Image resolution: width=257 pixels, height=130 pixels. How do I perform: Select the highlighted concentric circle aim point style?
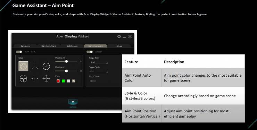23,66
